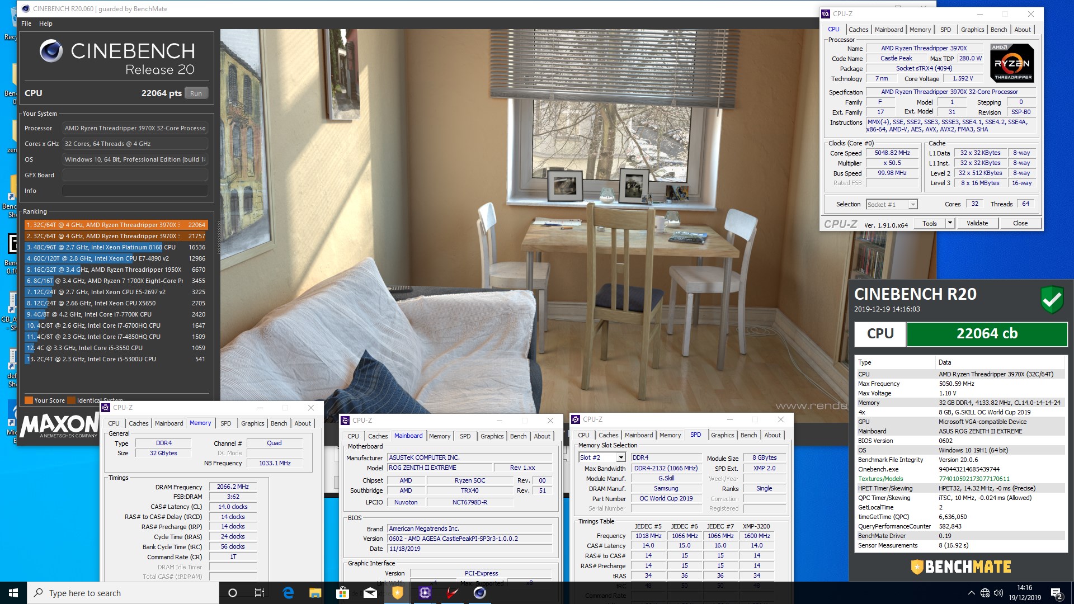Open Cortana from the taskbar
This screenshot has height=604, width=1074.
click(x=233, y=593)
